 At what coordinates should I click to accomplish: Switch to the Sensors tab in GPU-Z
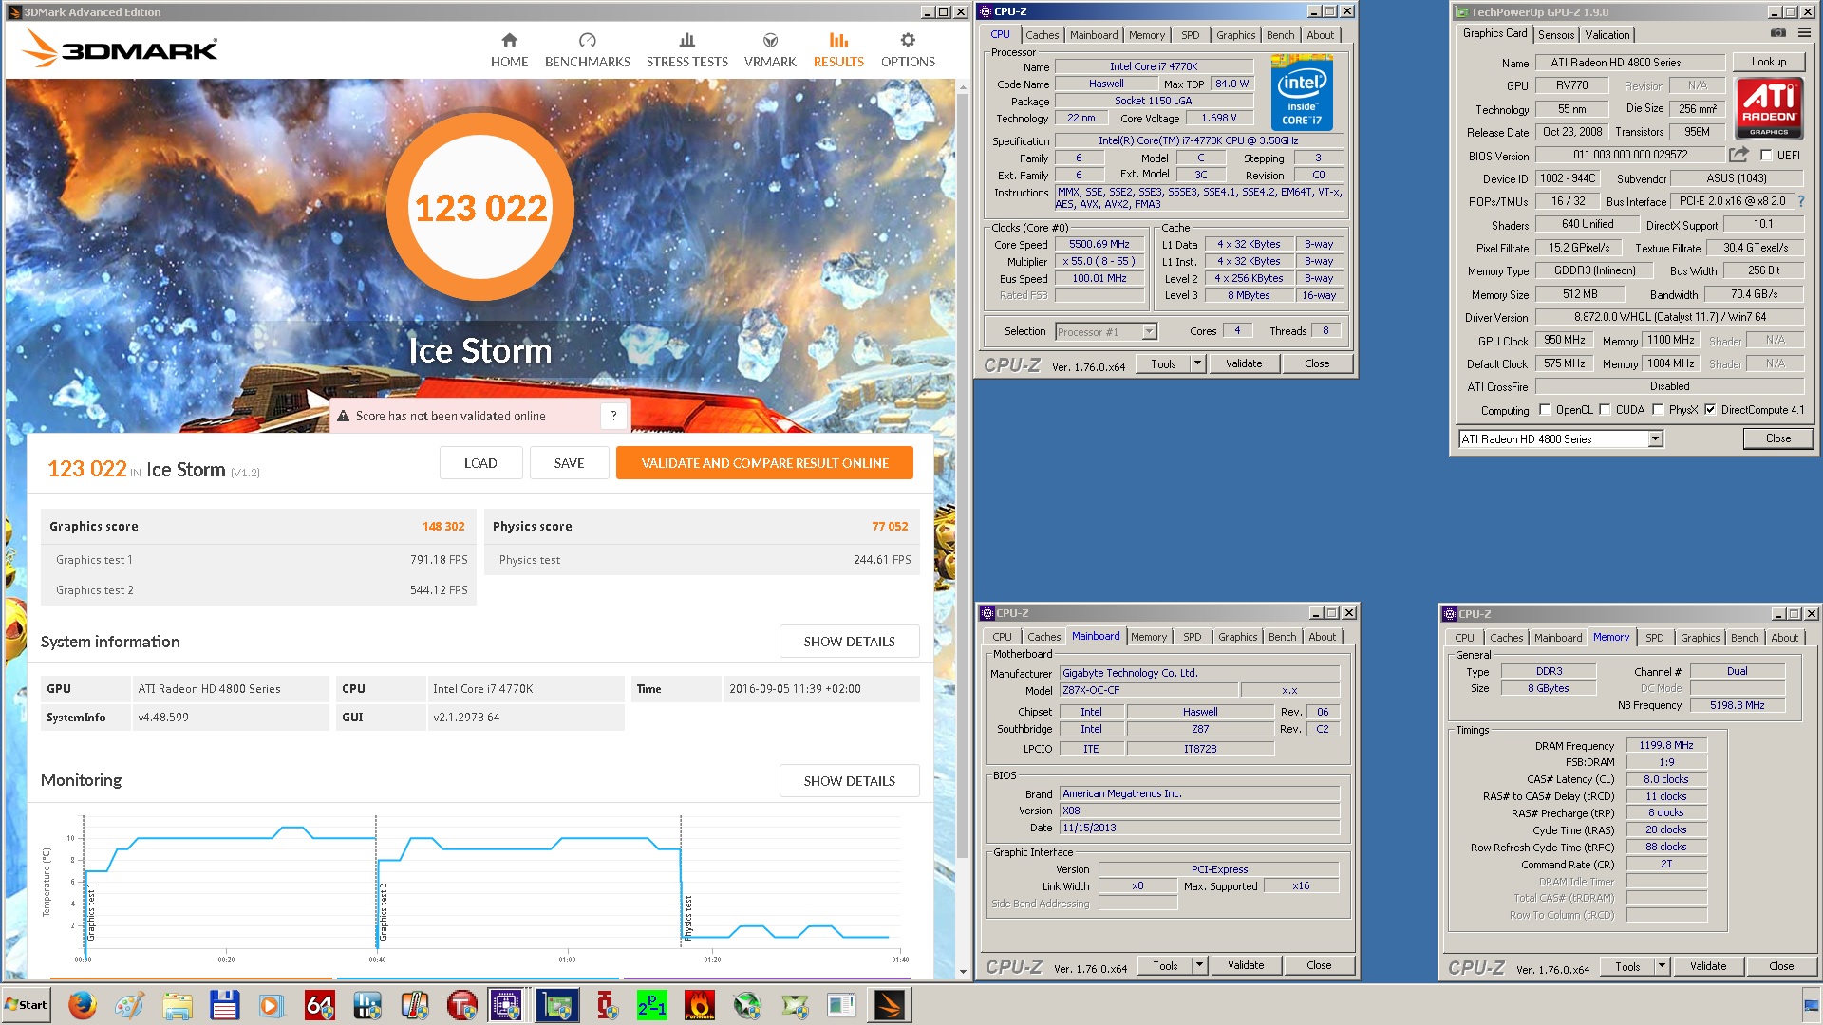point(1556,34)
